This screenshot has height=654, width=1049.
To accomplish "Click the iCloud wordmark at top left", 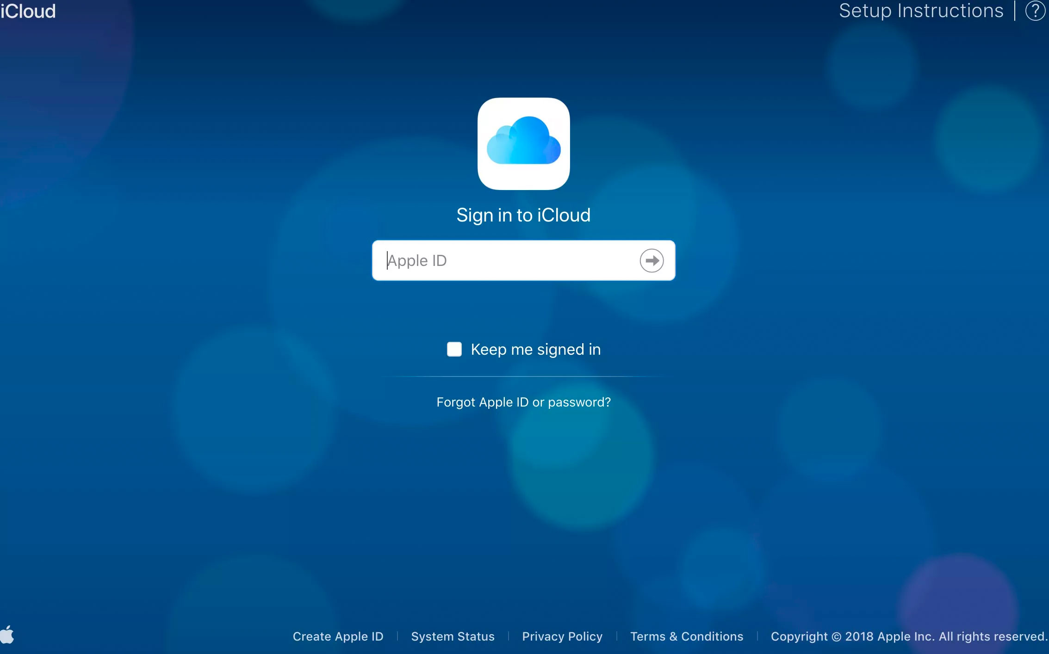I will [28, 11].
